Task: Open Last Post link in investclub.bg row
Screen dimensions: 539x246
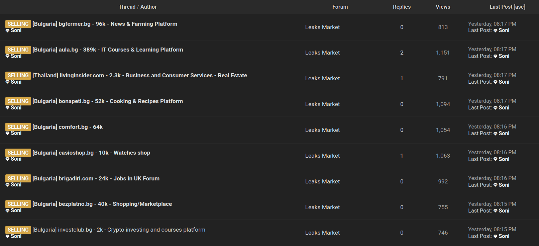Action: [480, 236]
